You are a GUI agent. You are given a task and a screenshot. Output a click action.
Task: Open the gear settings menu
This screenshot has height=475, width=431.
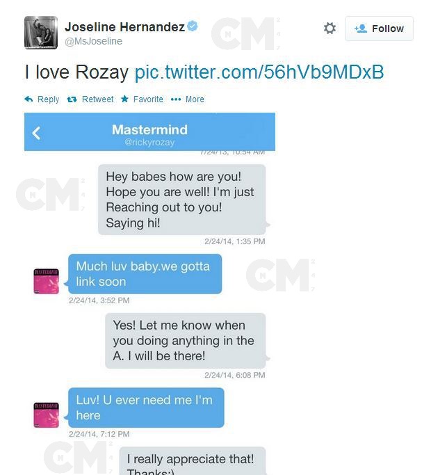click(x=330, y=29)
